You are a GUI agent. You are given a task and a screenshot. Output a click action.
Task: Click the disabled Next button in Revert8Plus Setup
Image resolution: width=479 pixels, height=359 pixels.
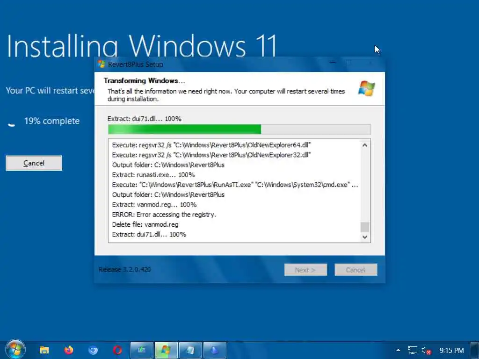(305, 270)
